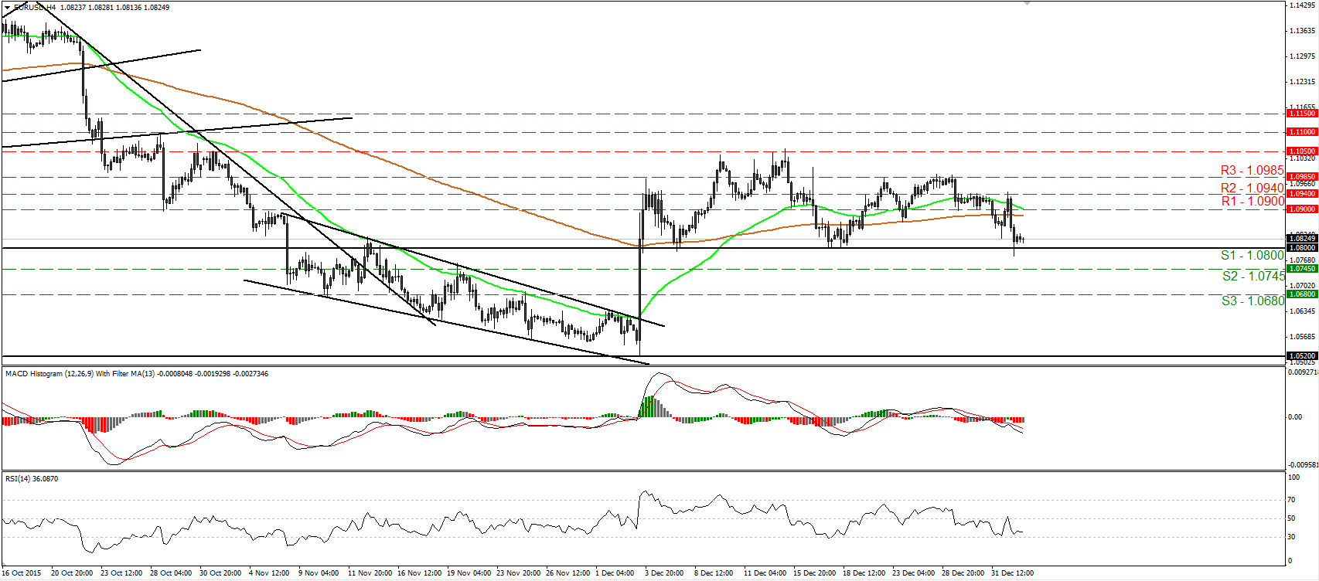Click the EURUSD H4 OHLC price readout
Screen dimensions: 1319x581
pyautogui.click(x=92, y=8)
